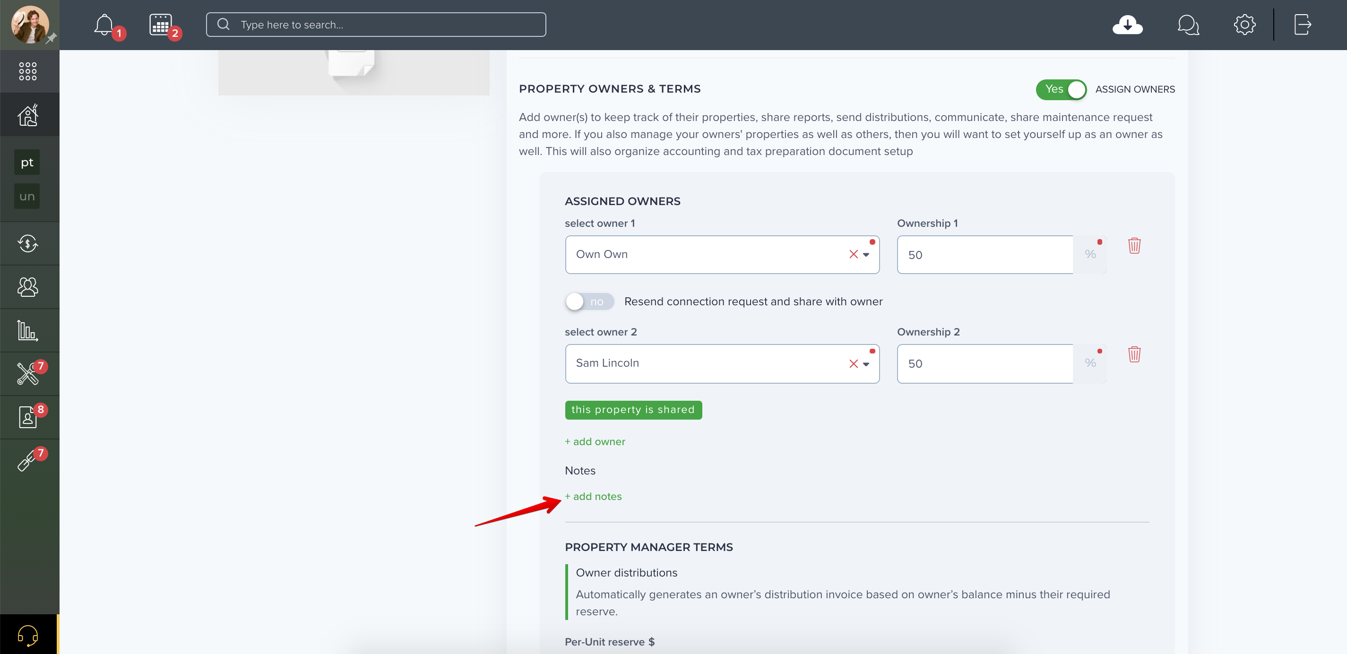This screenshot has height=654, width=1347.
Task: Click the Ownership 2 percentage field
Action: click(x=985, y=364)
